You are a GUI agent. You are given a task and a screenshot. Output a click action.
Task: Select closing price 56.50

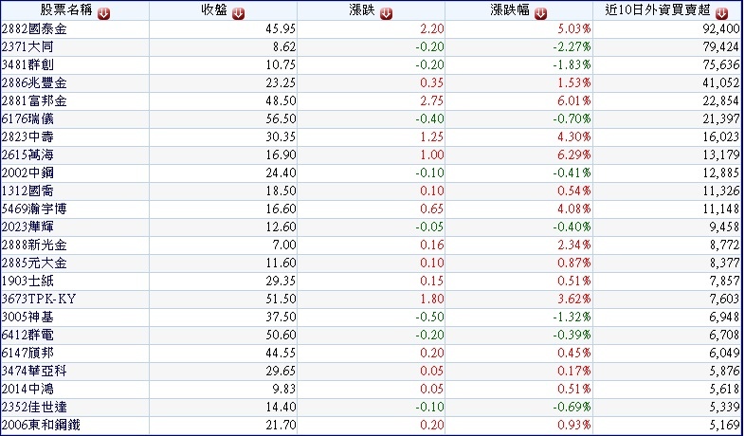[281, 118]
